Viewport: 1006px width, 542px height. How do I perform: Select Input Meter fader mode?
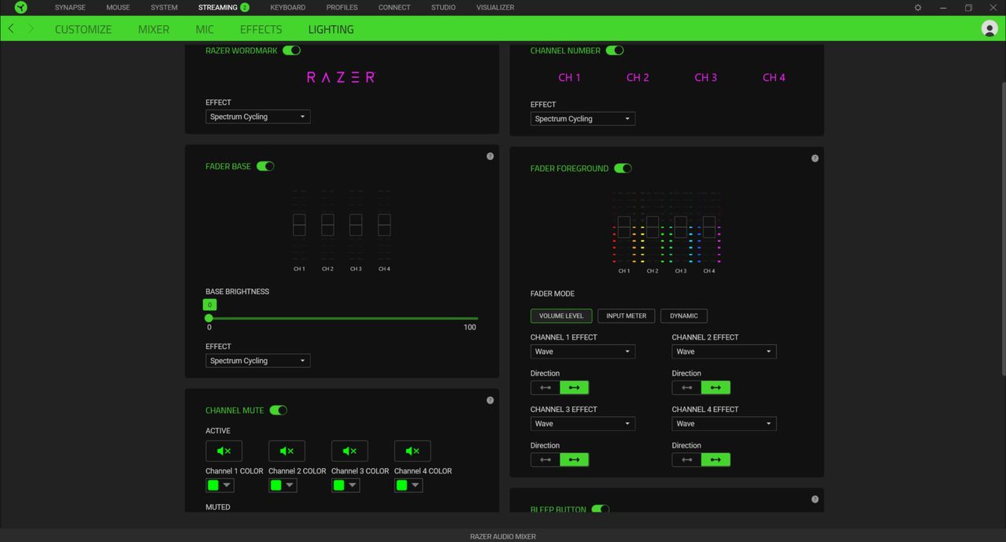coord(627,316)
